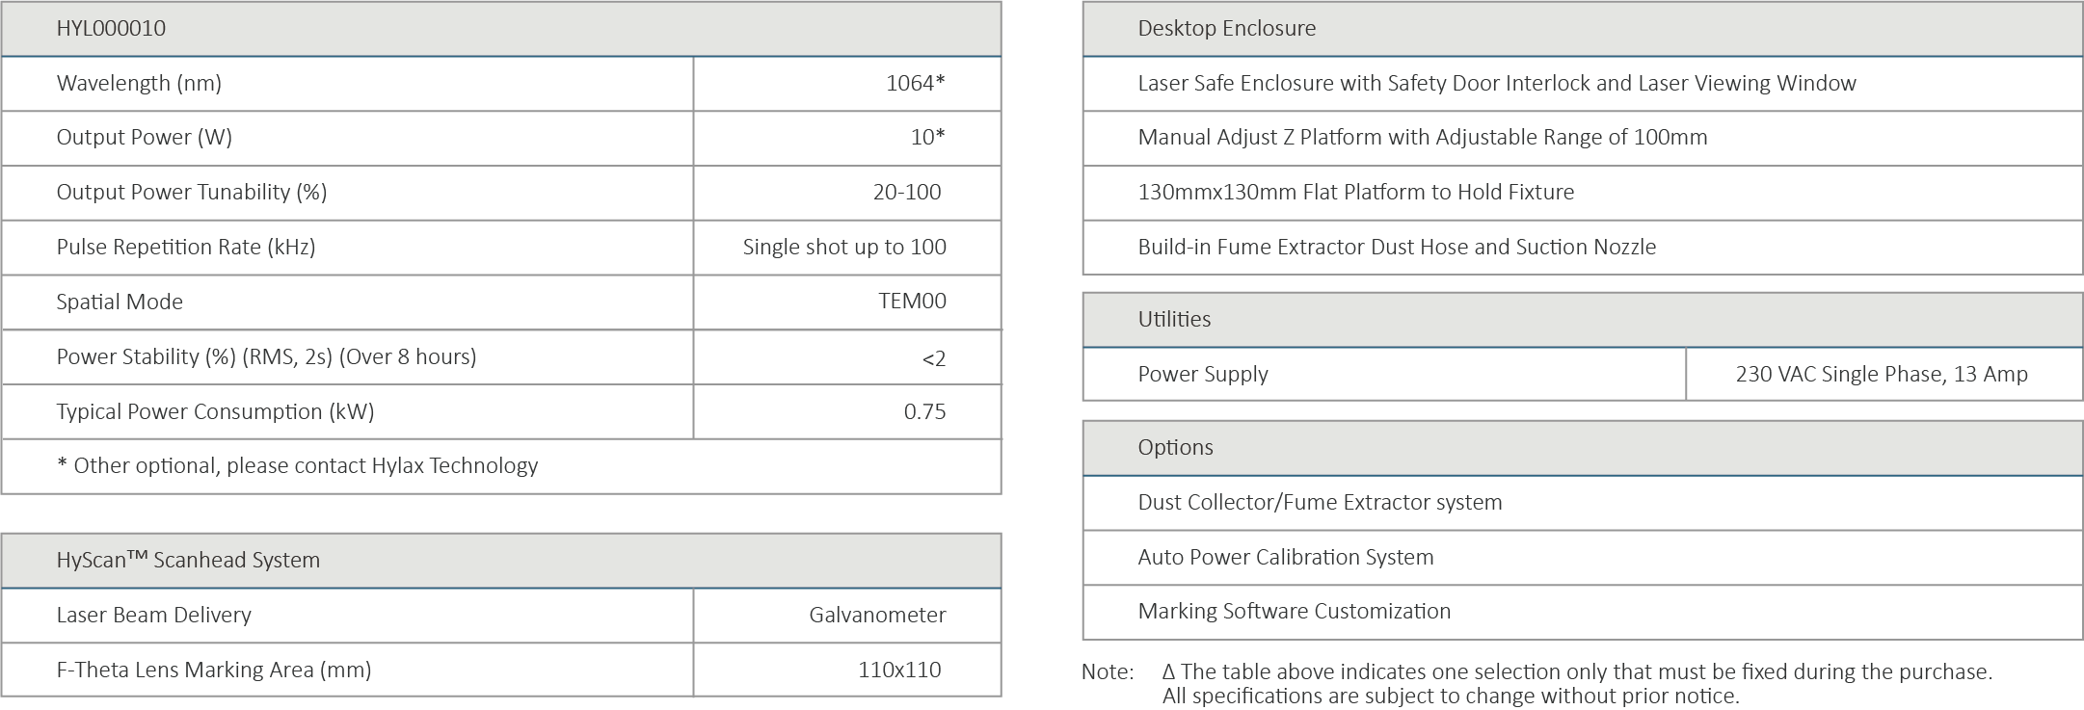Click the HYL000010 table header
The image size is (2084, 710).
click(x=111, y=28)
